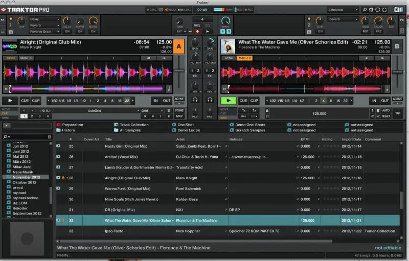Image resolution: width=409 pixels, height=261 pixels.
Task: Click the CUE button on Deck B
Action: coord(243,101)
